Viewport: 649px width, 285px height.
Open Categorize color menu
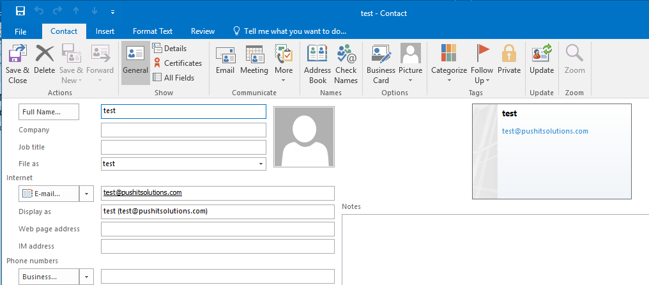coord(449,64)
